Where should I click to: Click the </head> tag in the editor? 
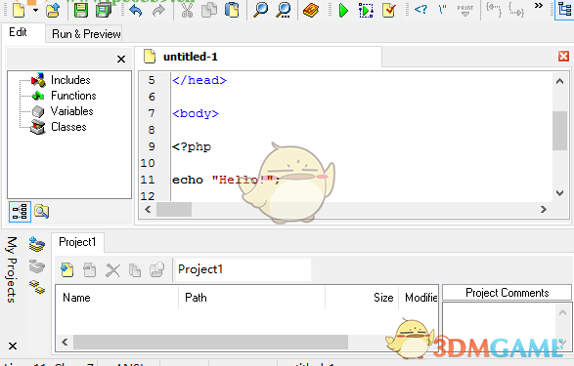pos(199,80)
